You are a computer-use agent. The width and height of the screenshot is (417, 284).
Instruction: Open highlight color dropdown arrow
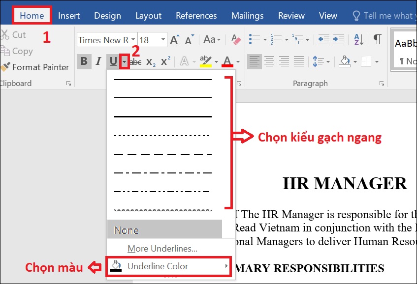(x=216, y=62)
